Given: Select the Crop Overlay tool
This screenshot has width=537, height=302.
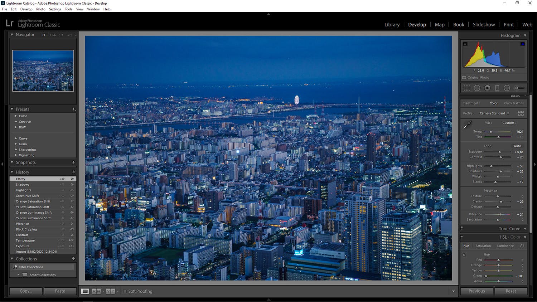Looking at the screenshot, I should (466, 88).
